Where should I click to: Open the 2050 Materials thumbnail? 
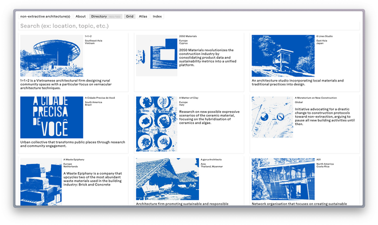(157, 56)
